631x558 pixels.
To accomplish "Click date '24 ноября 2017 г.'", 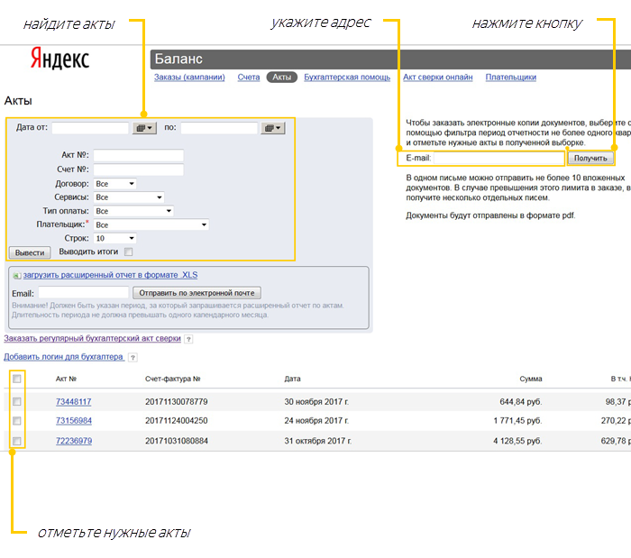I will coord(316,421).
